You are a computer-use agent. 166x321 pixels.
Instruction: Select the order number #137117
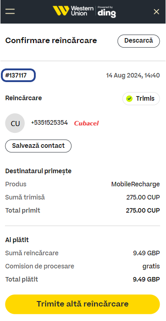point(18,75)
